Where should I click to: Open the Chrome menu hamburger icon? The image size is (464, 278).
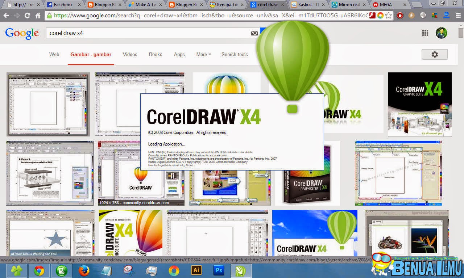[x=458, y=16]
